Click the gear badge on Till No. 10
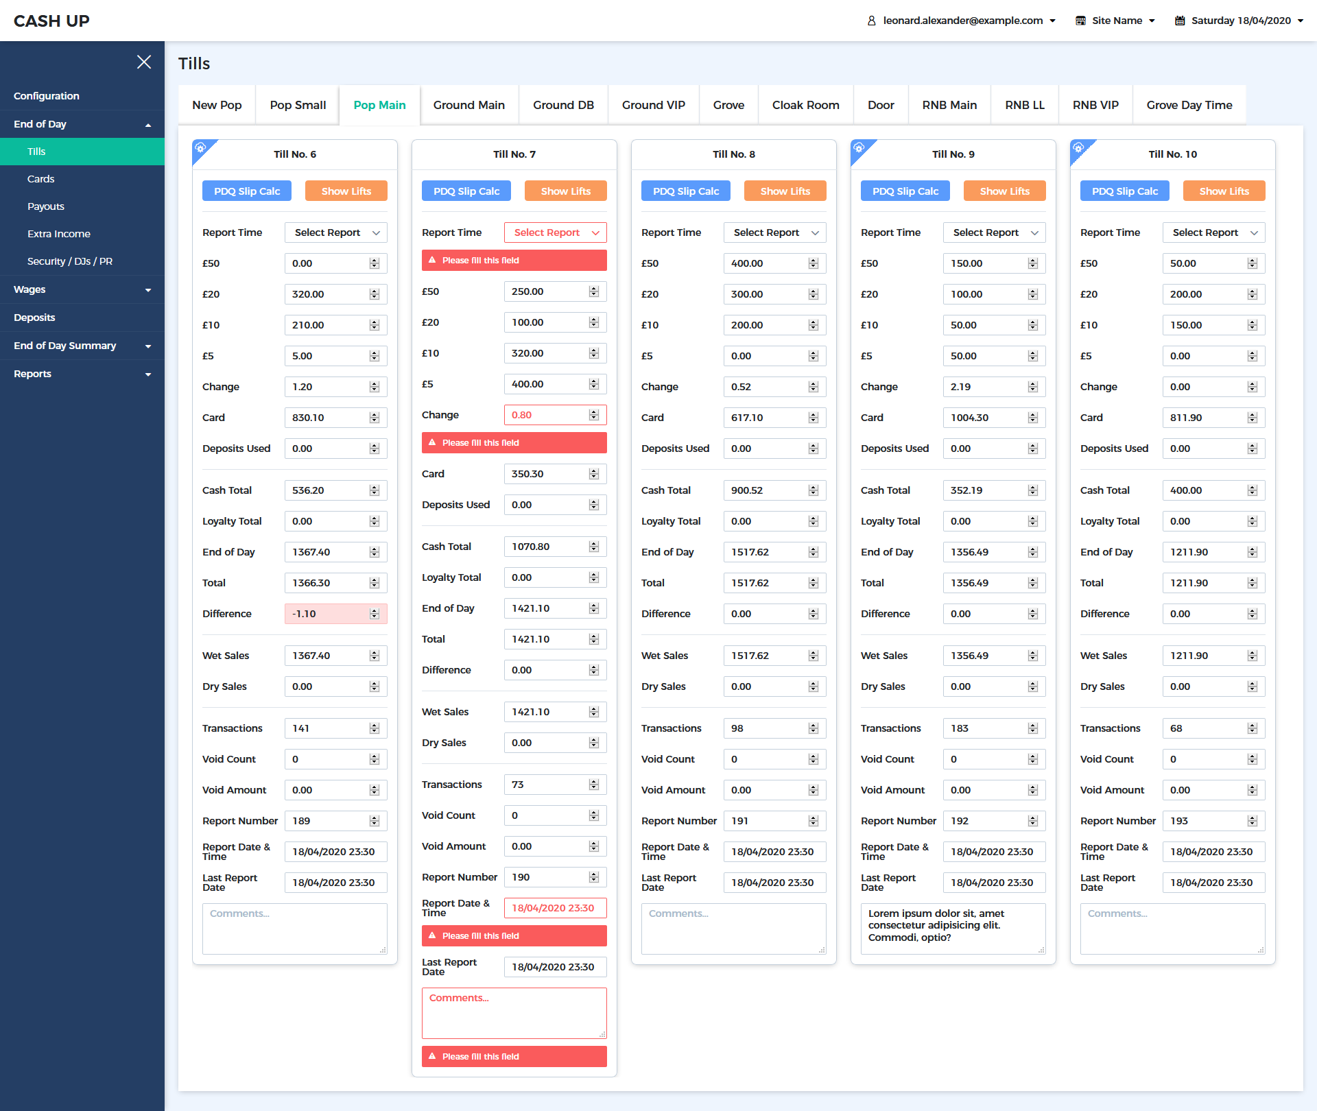 (x=1078, y=147)
